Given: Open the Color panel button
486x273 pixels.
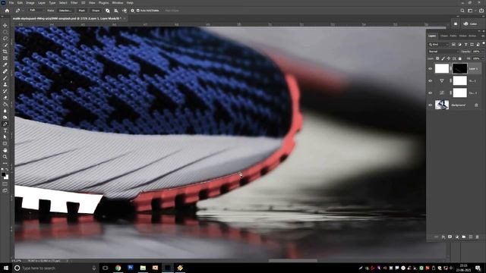Looking at the screenshot, I should click(470, 24).
